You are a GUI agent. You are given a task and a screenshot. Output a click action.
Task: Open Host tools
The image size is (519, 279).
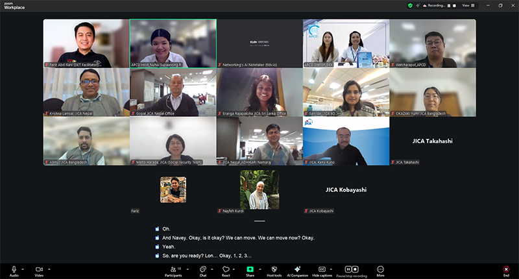tap(274, 269)
